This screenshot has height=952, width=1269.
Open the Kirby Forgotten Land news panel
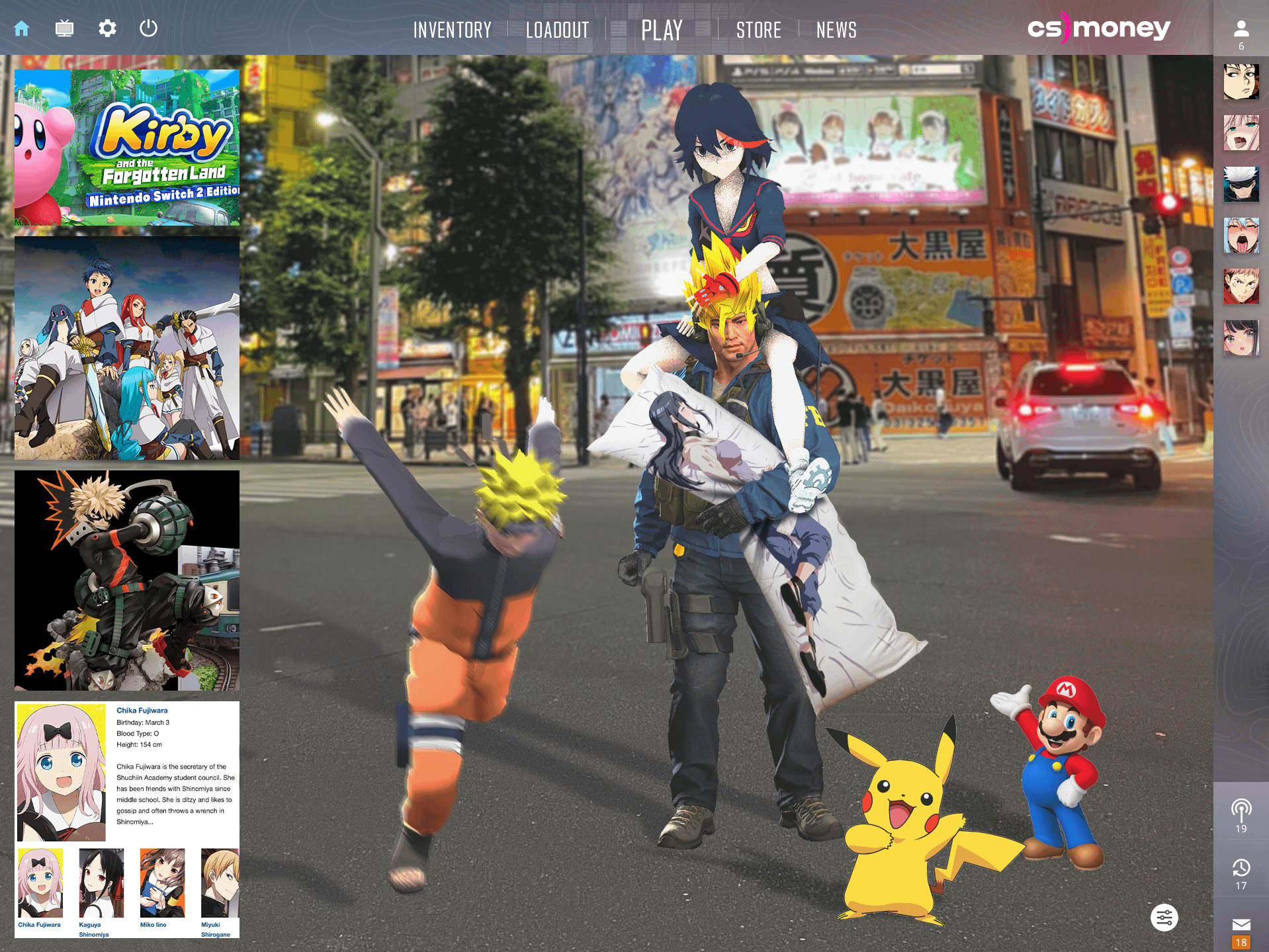click(x=127, y=148)
